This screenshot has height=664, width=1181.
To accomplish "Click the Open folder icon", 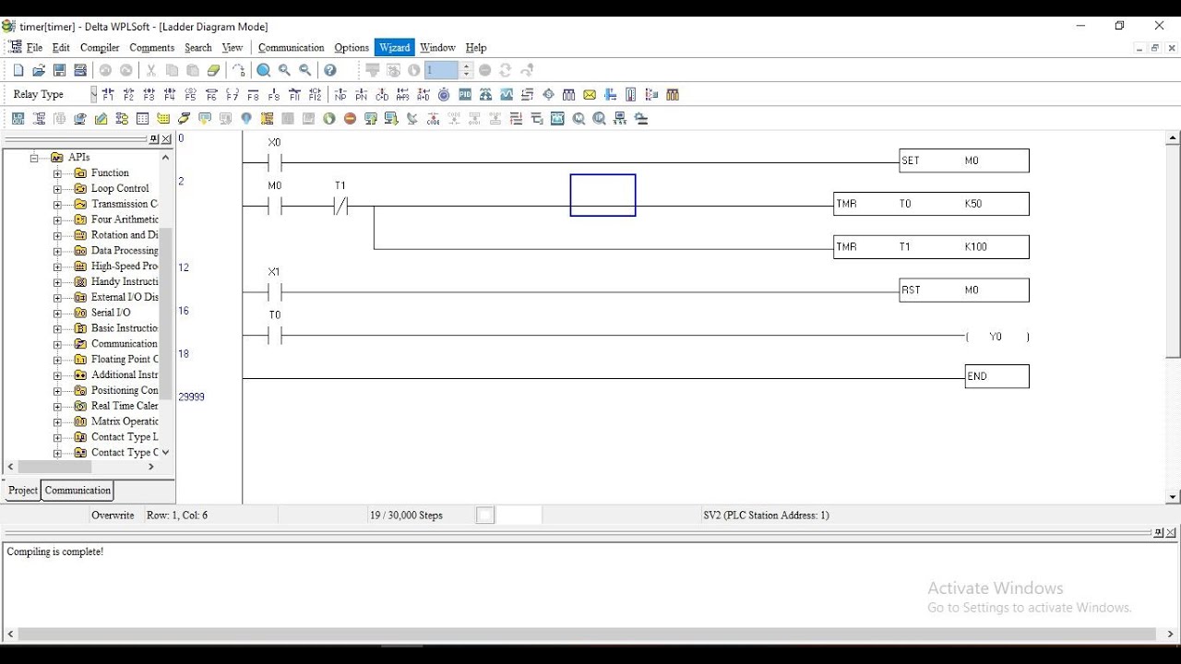I will [39, 70].
